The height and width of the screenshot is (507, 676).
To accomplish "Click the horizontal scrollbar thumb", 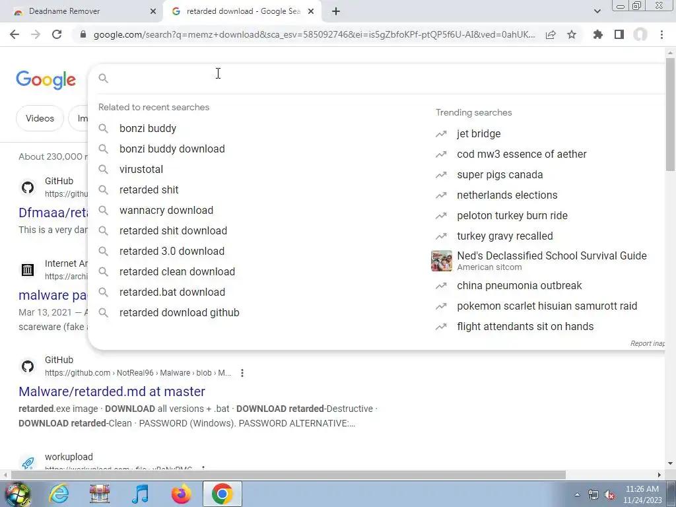I will 288,475.
